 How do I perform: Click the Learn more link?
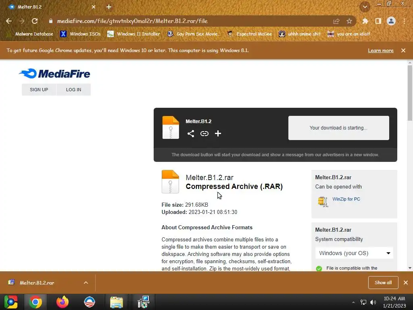click(x=381, y=50)
